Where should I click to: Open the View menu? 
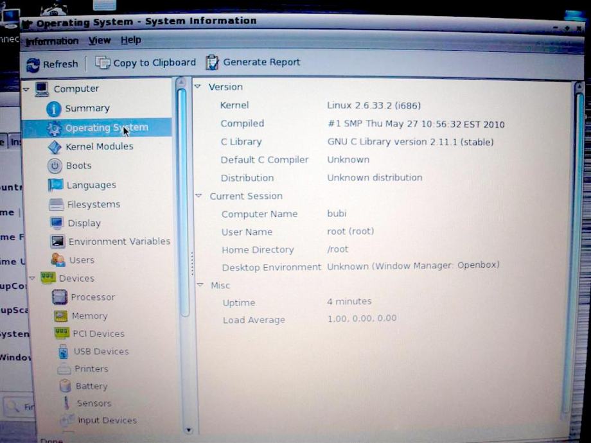(x=100, y=40)
